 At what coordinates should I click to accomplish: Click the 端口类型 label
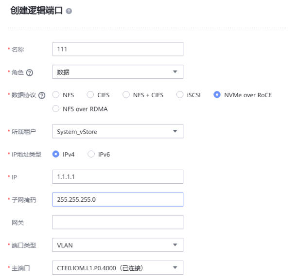24,245
